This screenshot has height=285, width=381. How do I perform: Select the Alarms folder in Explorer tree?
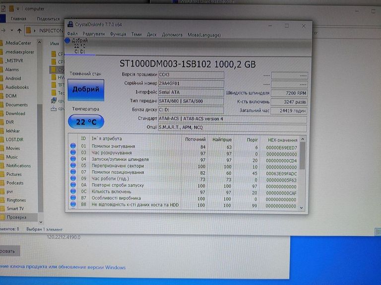click(12, 70)
